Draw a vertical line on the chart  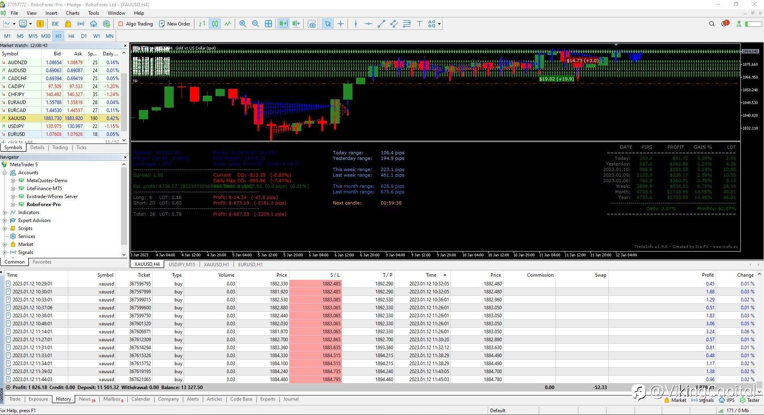point(356,24)
